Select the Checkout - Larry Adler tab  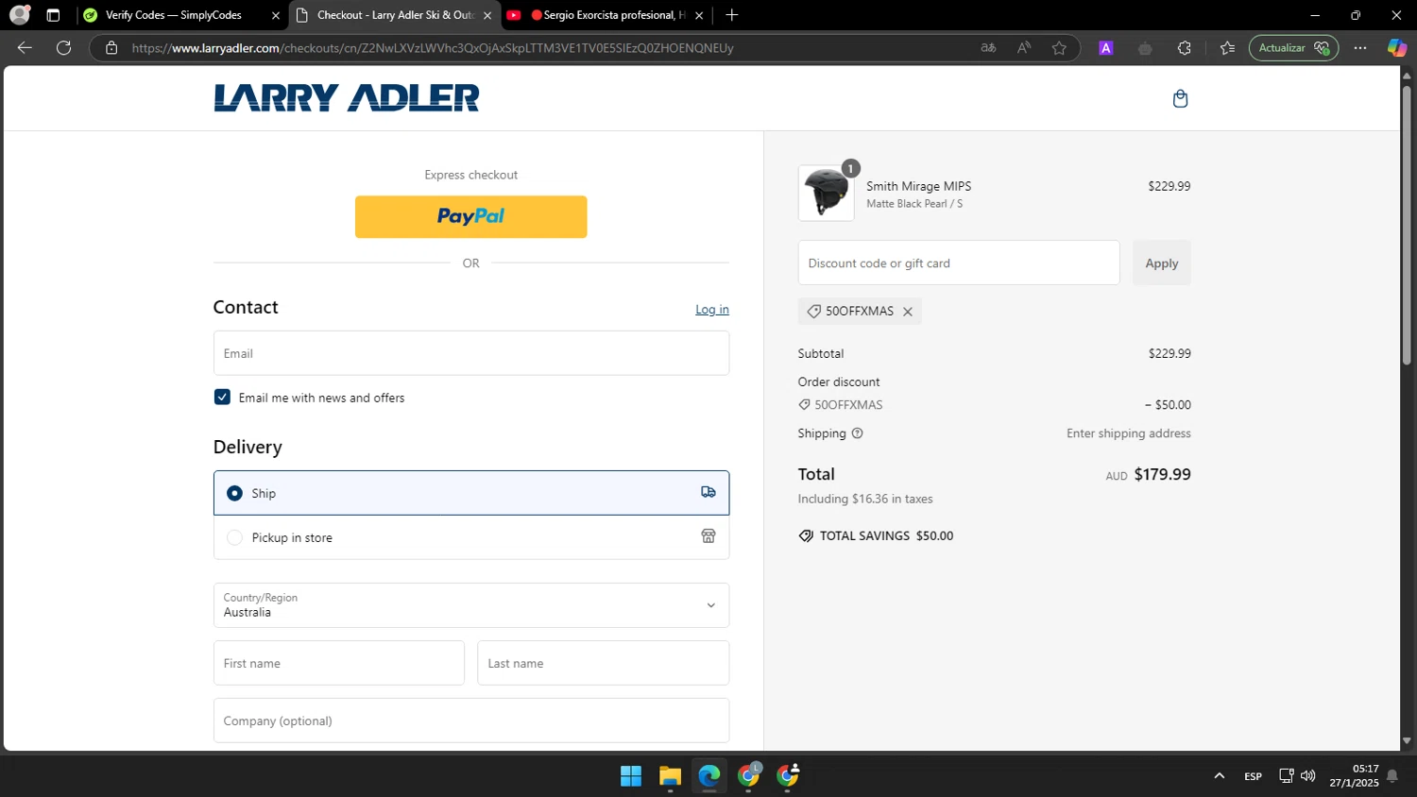[x=396, y=15]
